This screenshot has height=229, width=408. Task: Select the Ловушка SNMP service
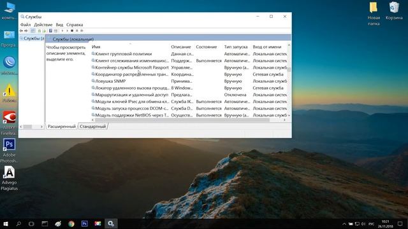tap(189, 81)
